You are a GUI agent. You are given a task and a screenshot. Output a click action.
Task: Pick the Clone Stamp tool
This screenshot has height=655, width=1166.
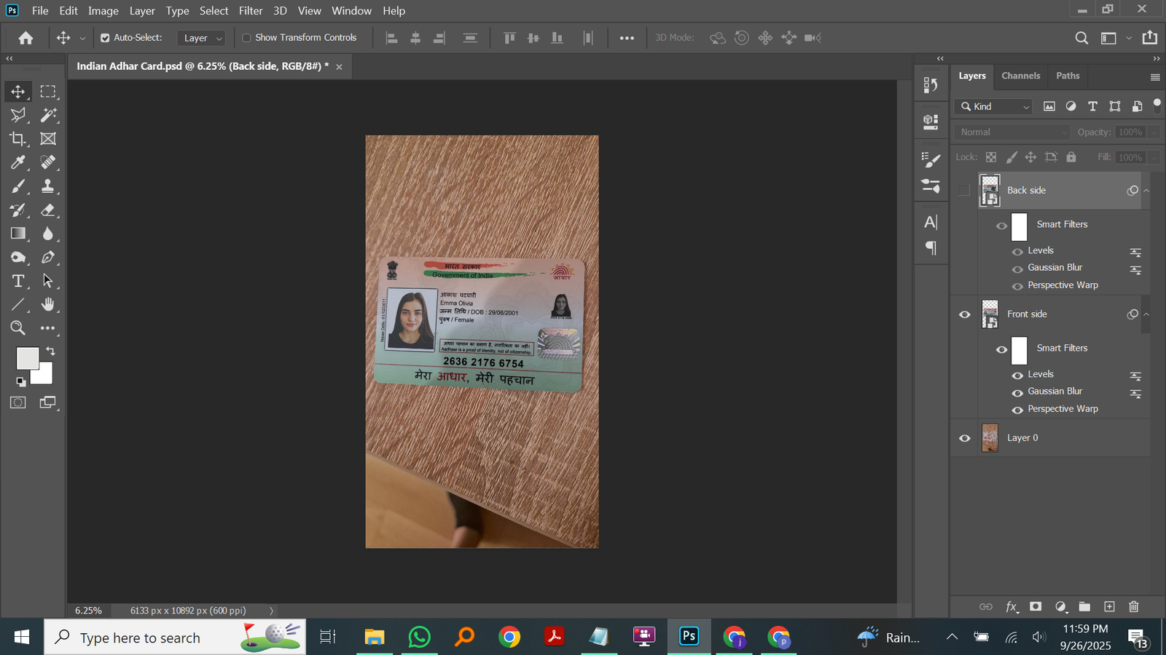48,186
